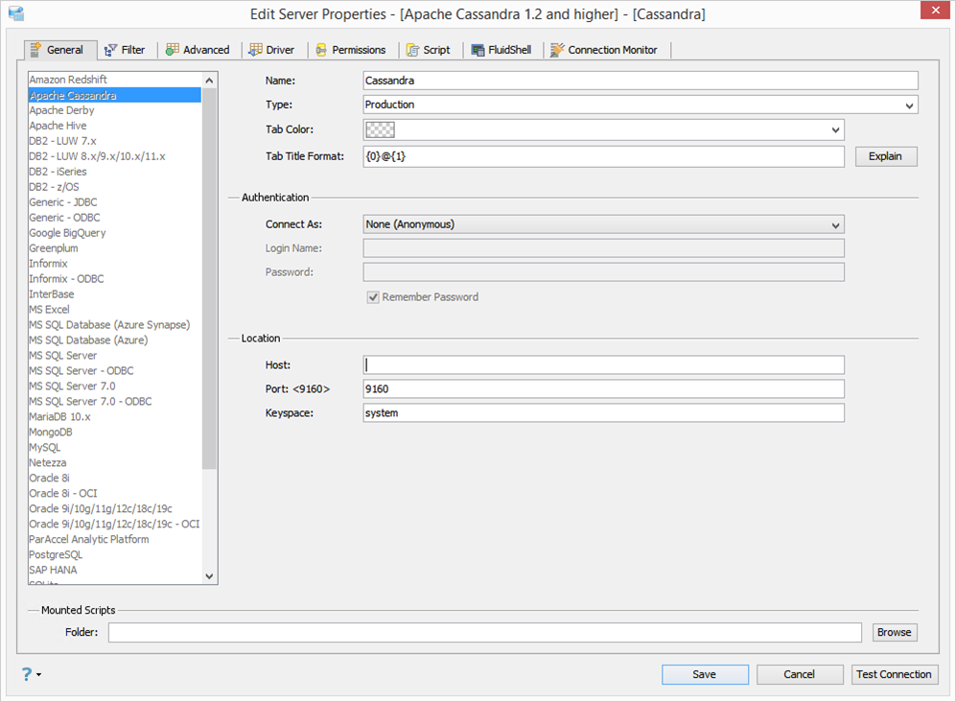The width and height of the screenshot is (956, 702).
Task: Click the Driver tab icon
Action: pos(256,50)
